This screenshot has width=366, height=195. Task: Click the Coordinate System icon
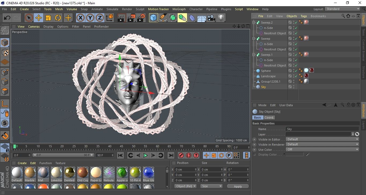tap(109, 18)
